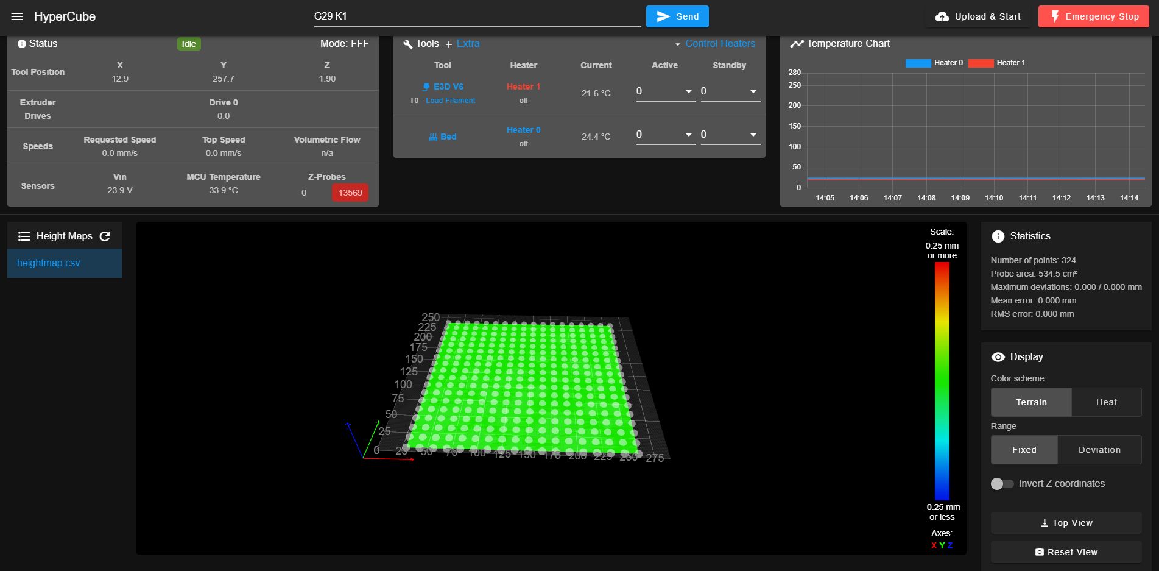Screen dimensions: 1159x571
Task: Click the Statistics info icon
Action: click(998, 236)
